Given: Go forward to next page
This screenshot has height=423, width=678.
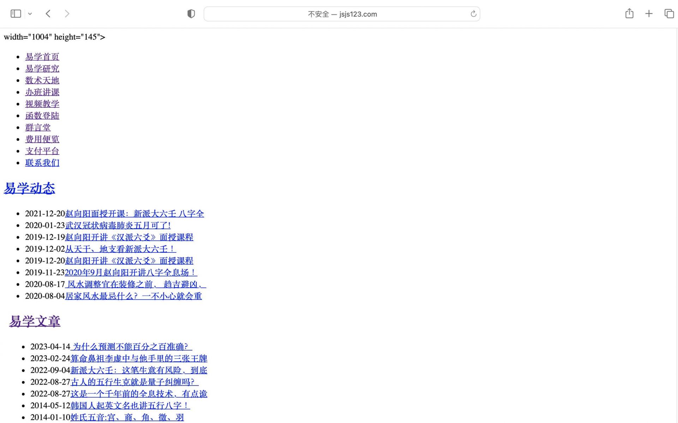Looking at the screenshot, I should coord(67,14).
